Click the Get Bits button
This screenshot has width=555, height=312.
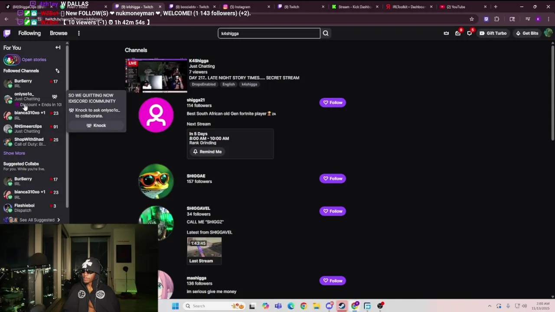coord(527,33)
